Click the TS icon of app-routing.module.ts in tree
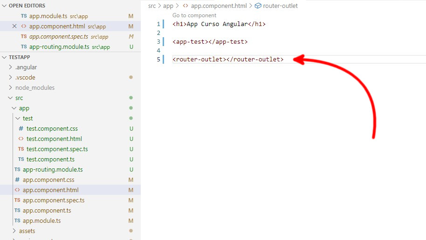 click(17, 170)
